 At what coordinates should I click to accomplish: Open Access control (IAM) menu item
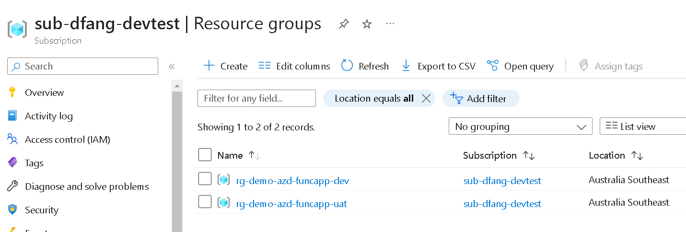(68, 139)
